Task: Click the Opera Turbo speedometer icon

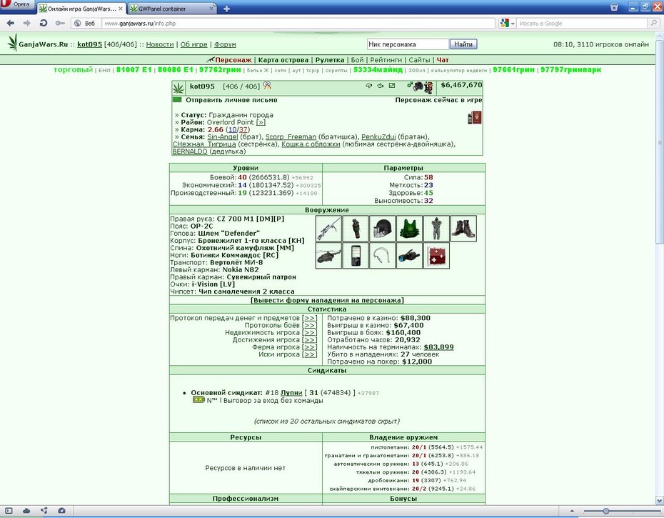Action: tap(62, 511)
